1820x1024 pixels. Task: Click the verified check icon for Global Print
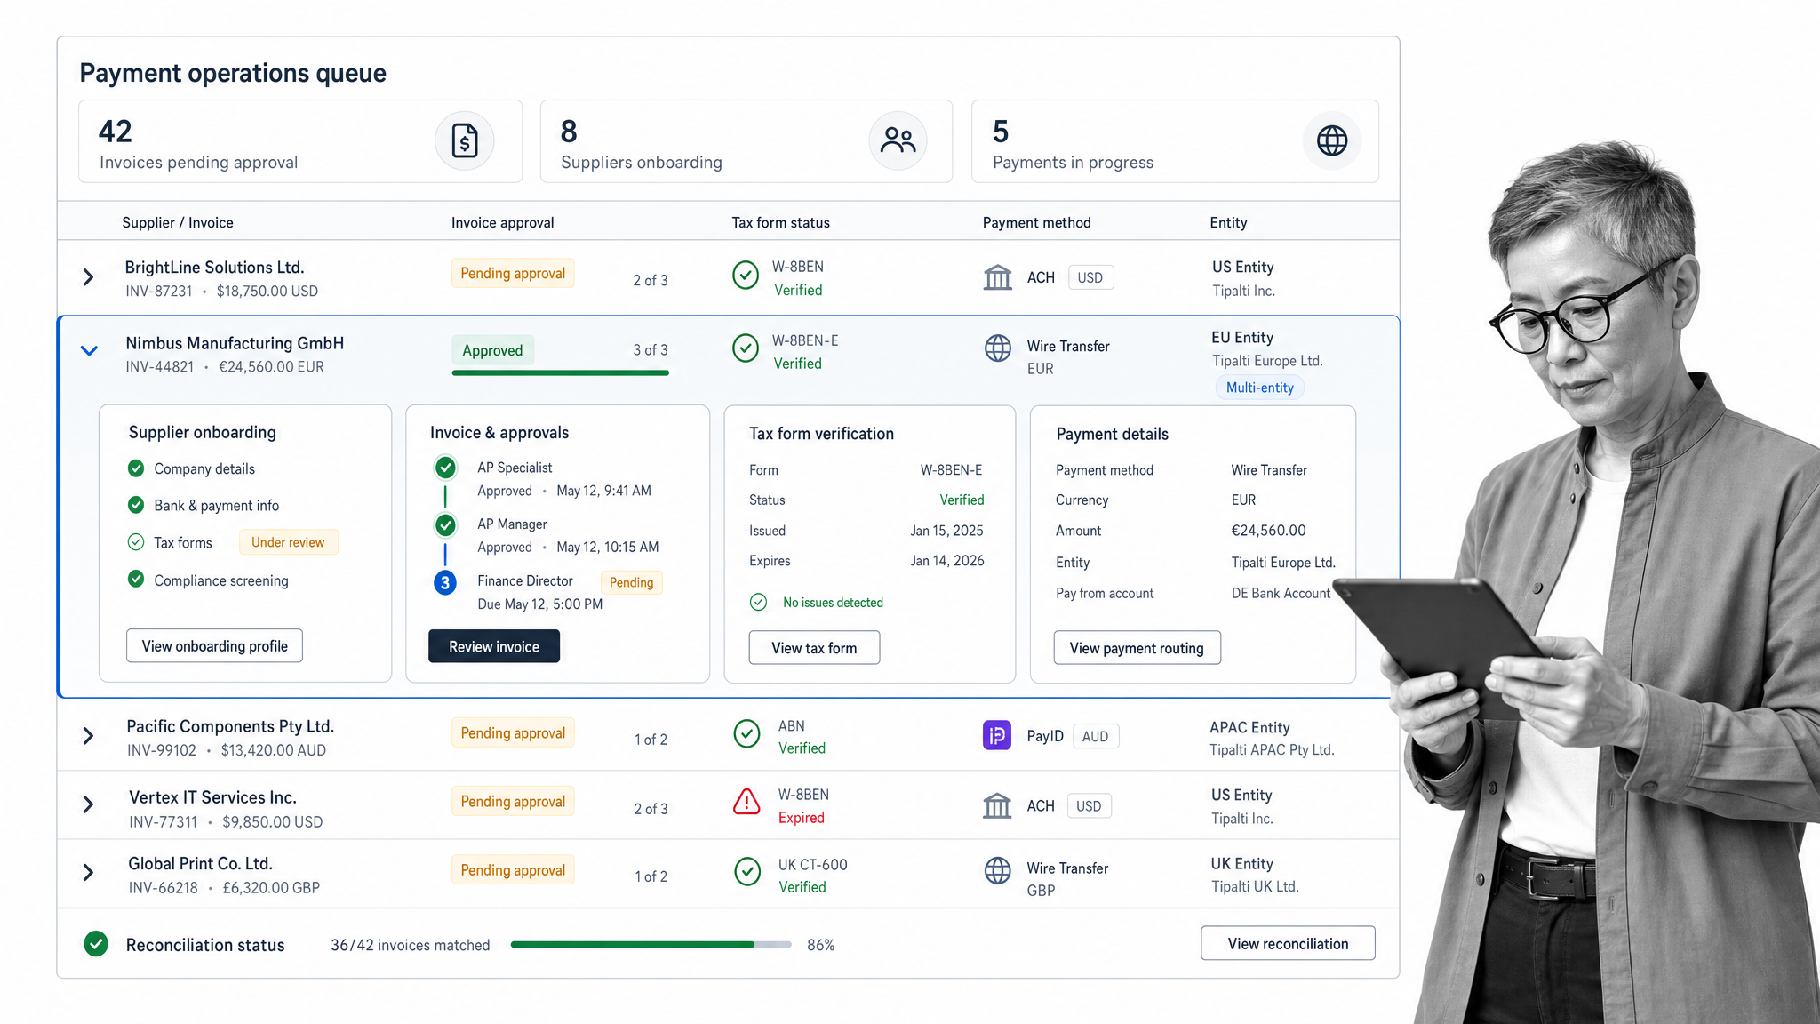(x=747, y=872)
